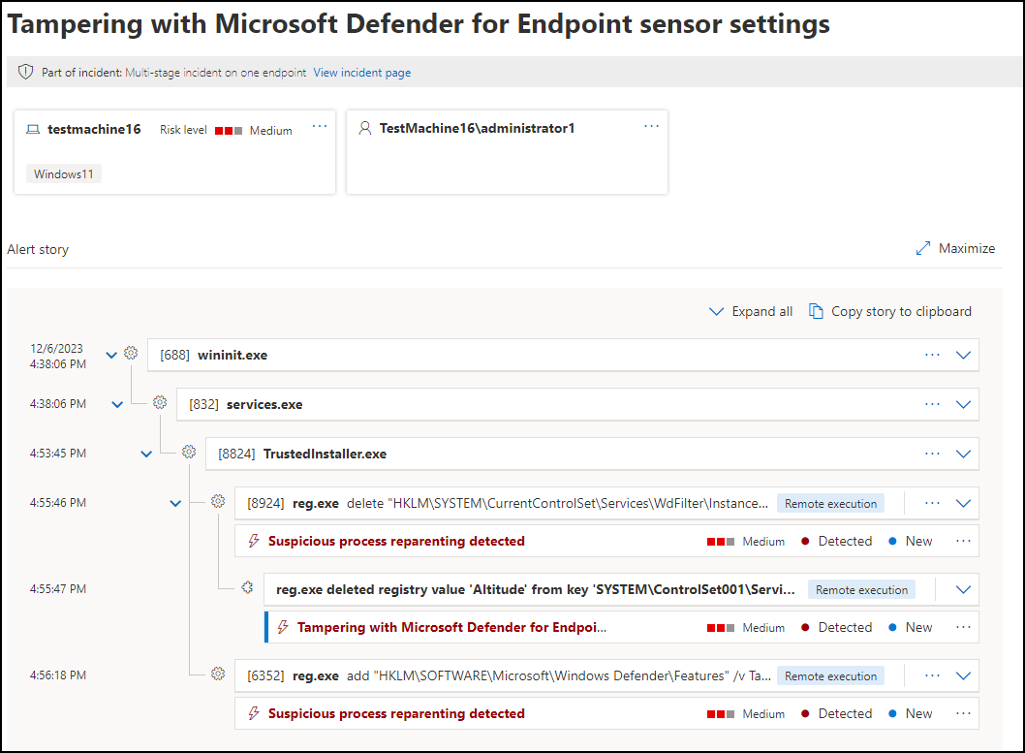Viewport: 1025px width, 753px height.
Task: Click the Windows11 tag on the device card
Action: (x=63, y=173)
